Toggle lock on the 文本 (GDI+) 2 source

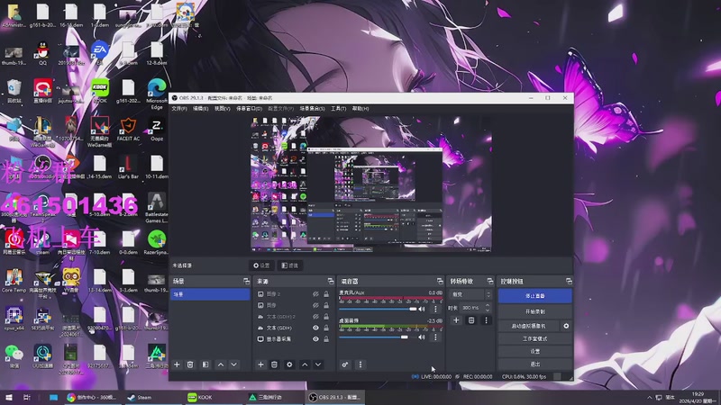[326, 317]
